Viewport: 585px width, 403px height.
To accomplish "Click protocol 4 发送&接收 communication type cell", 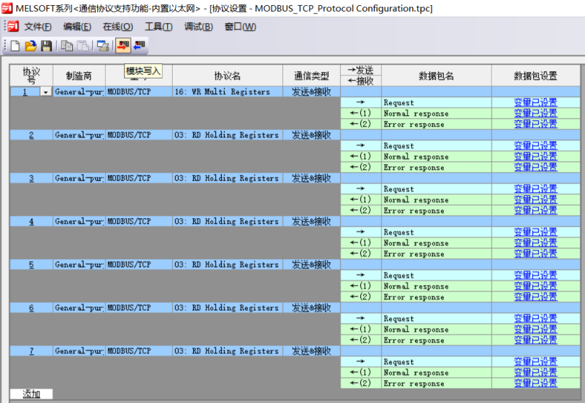I will click(311, 222).
